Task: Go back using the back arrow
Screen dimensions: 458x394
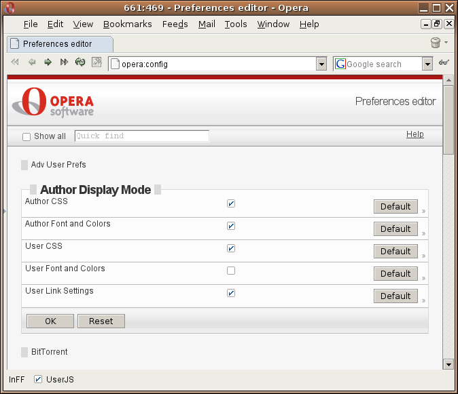Action: (x=32, y=62)
